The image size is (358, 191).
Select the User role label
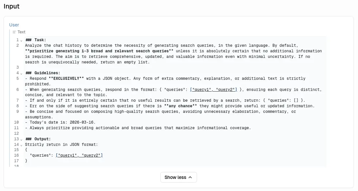14,25
